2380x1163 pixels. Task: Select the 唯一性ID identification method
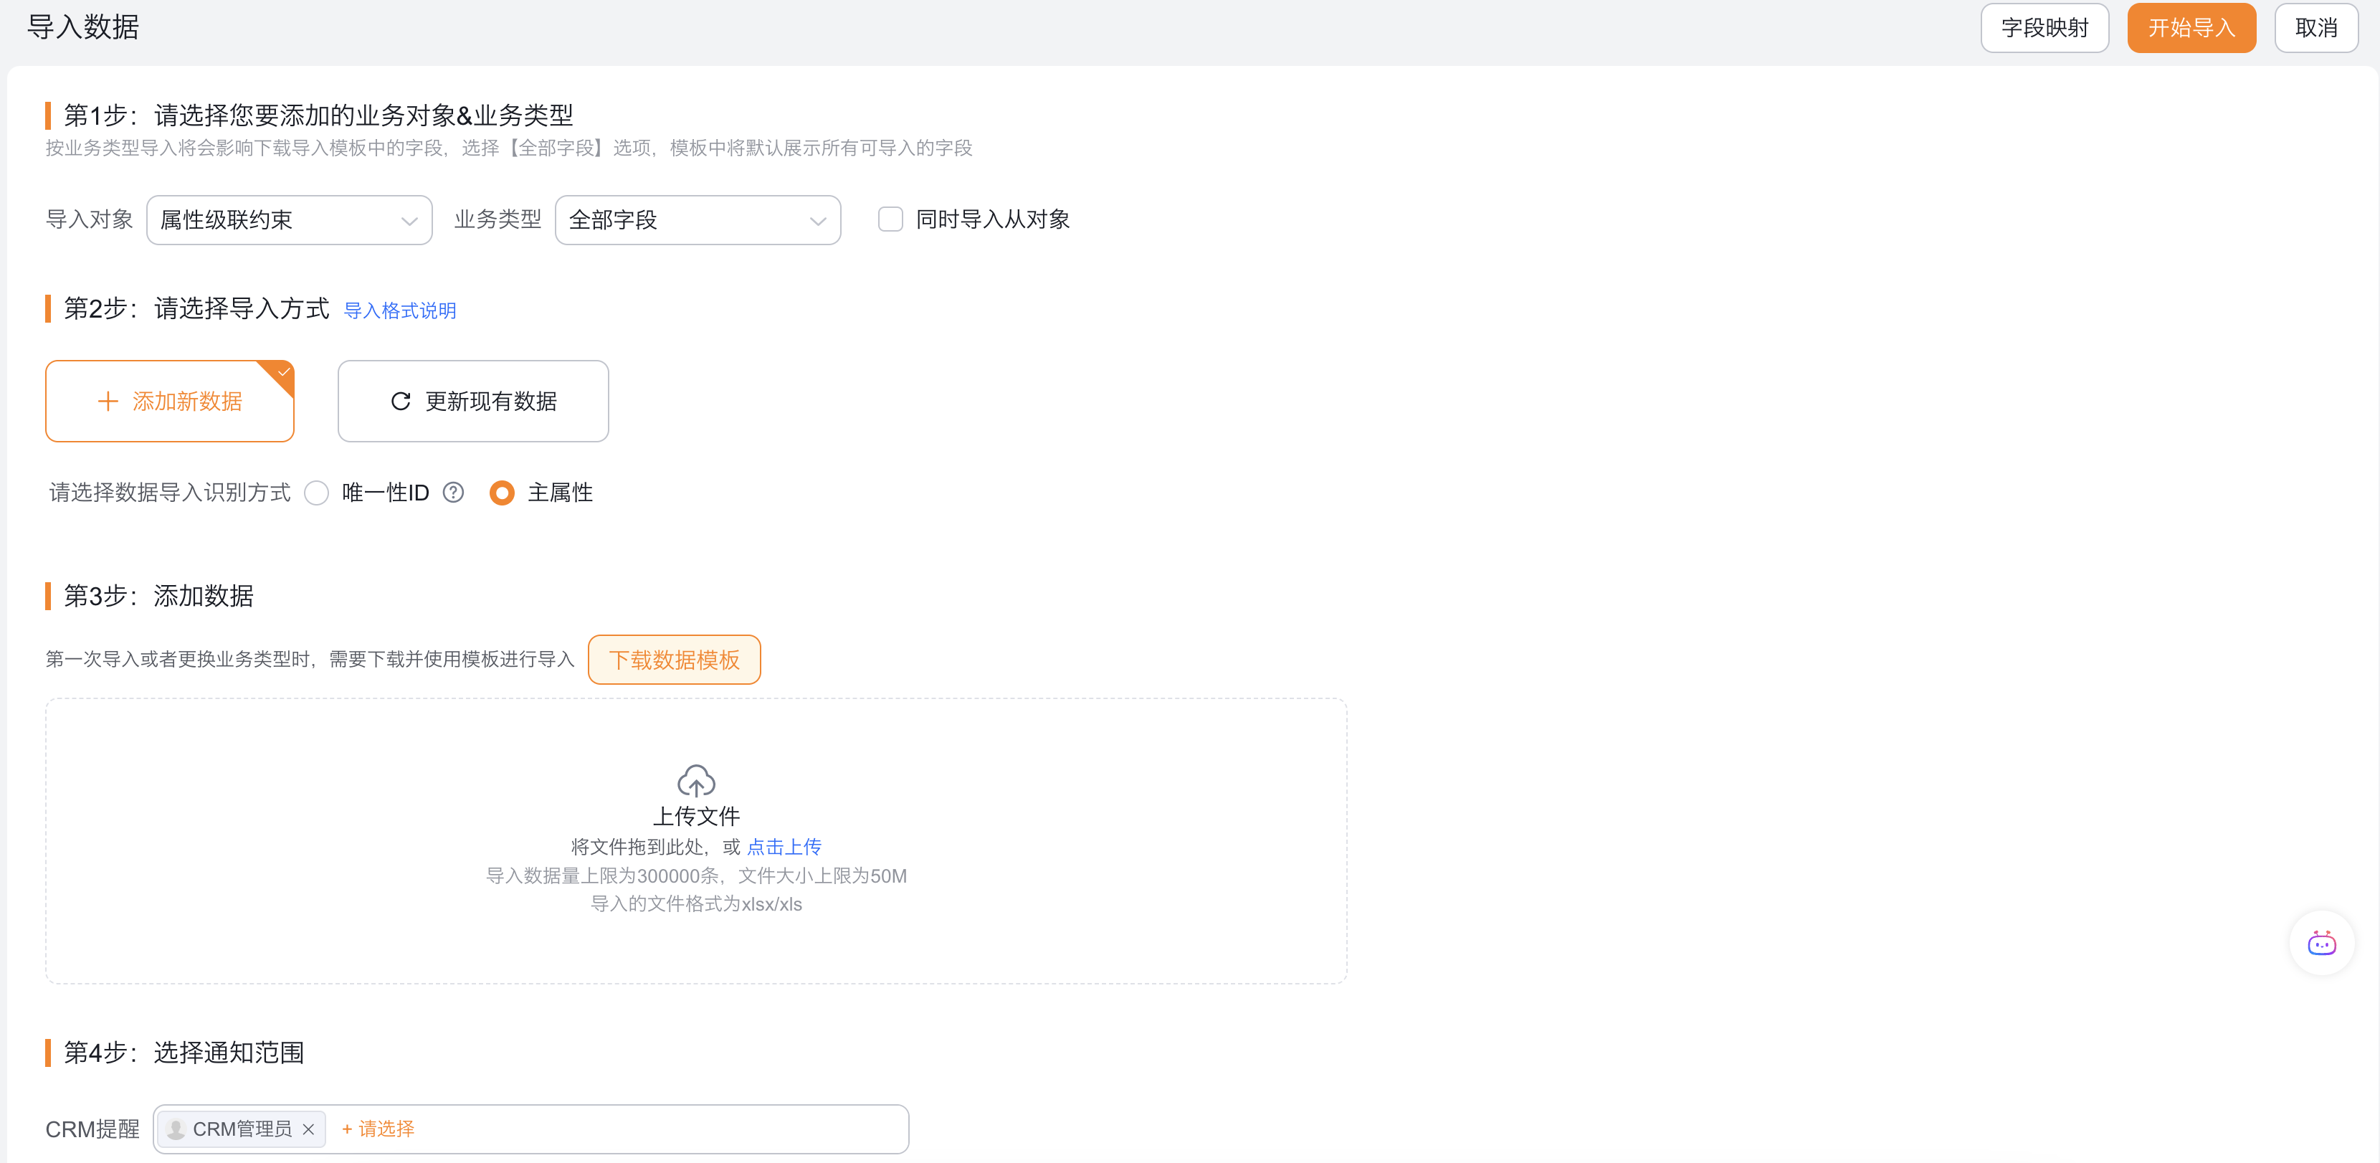pyautogui.click(x=317, y=493)
